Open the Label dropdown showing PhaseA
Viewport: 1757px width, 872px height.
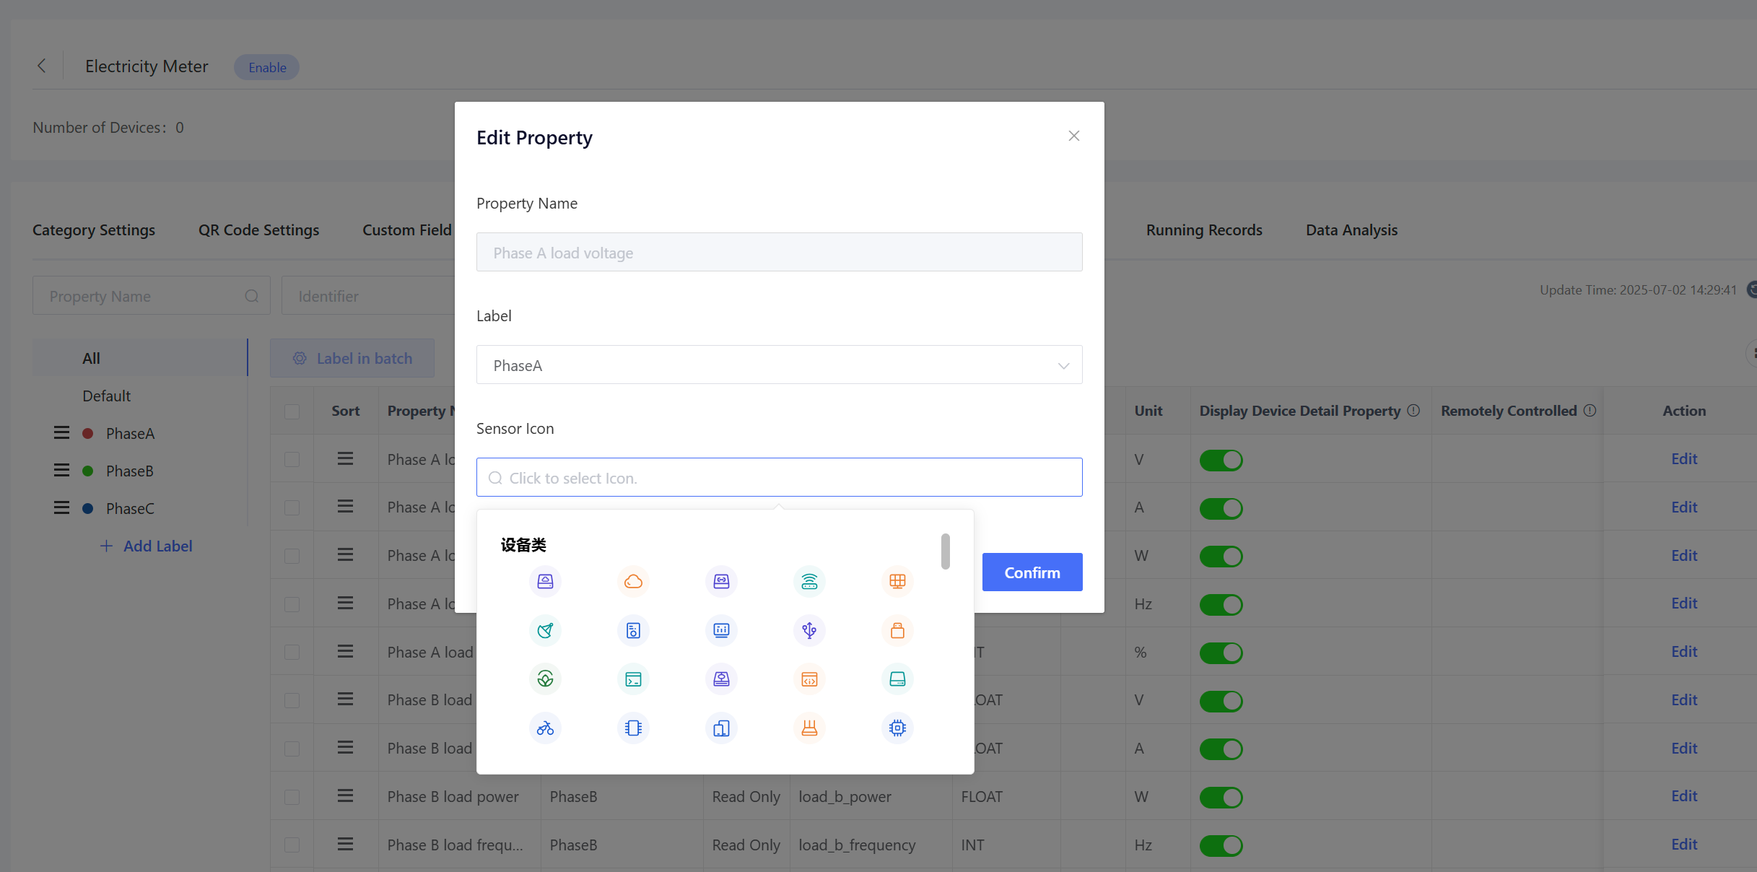(x=779, y=365)
